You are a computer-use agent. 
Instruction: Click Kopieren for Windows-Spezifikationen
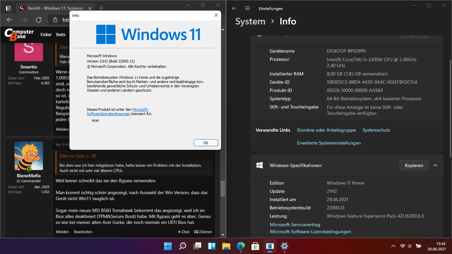(414, 165)
